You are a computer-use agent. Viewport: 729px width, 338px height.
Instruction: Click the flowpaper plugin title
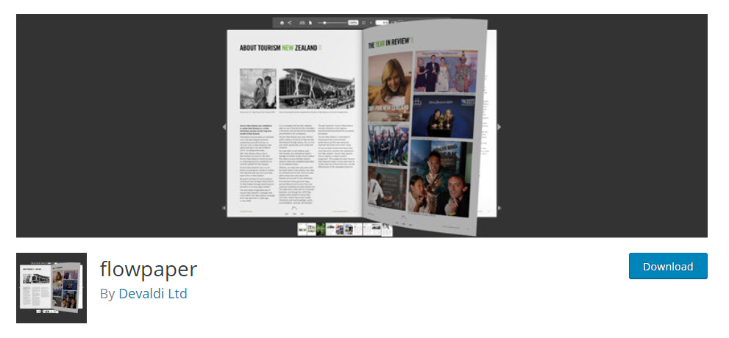pos(149,269)
